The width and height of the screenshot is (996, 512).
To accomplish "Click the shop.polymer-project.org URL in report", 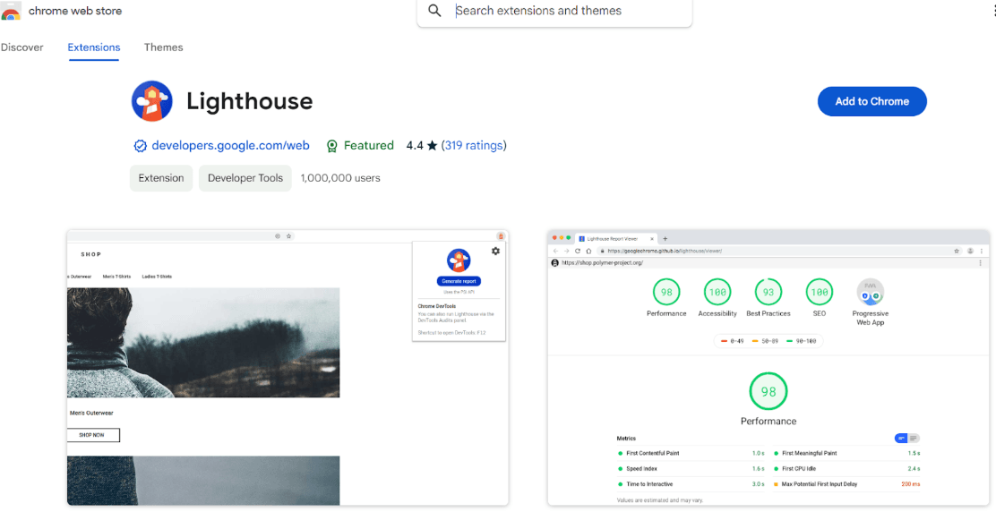I will coord(602,262).
